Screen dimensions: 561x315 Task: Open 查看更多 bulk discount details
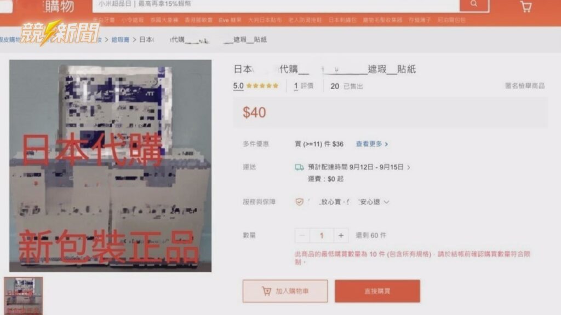[372, 144]
